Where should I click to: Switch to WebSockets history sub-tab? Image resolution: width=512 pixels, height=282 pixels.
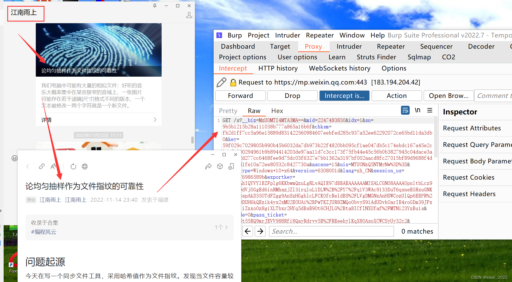click(339, 68)
